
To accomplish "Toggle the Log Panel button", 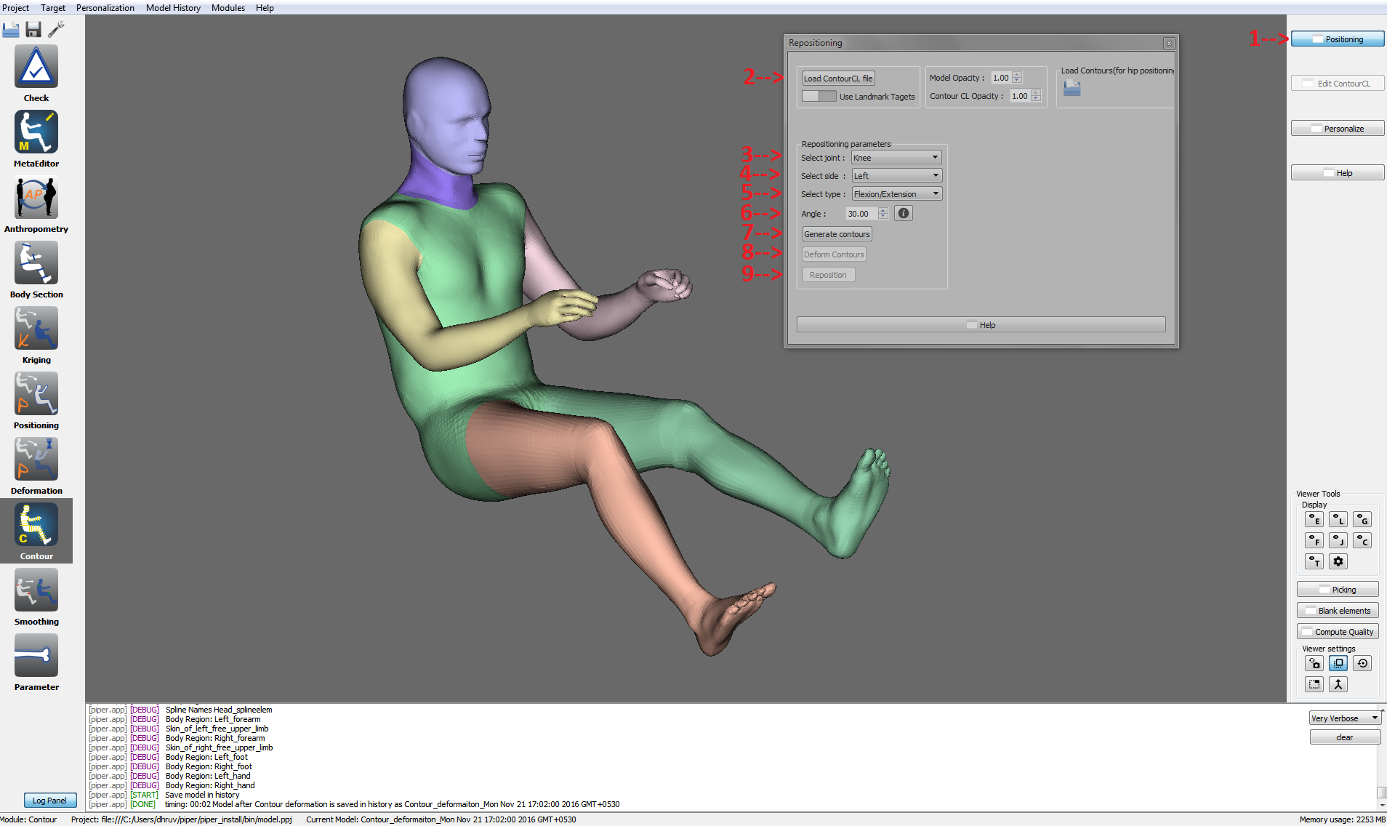I will [49, 801].
